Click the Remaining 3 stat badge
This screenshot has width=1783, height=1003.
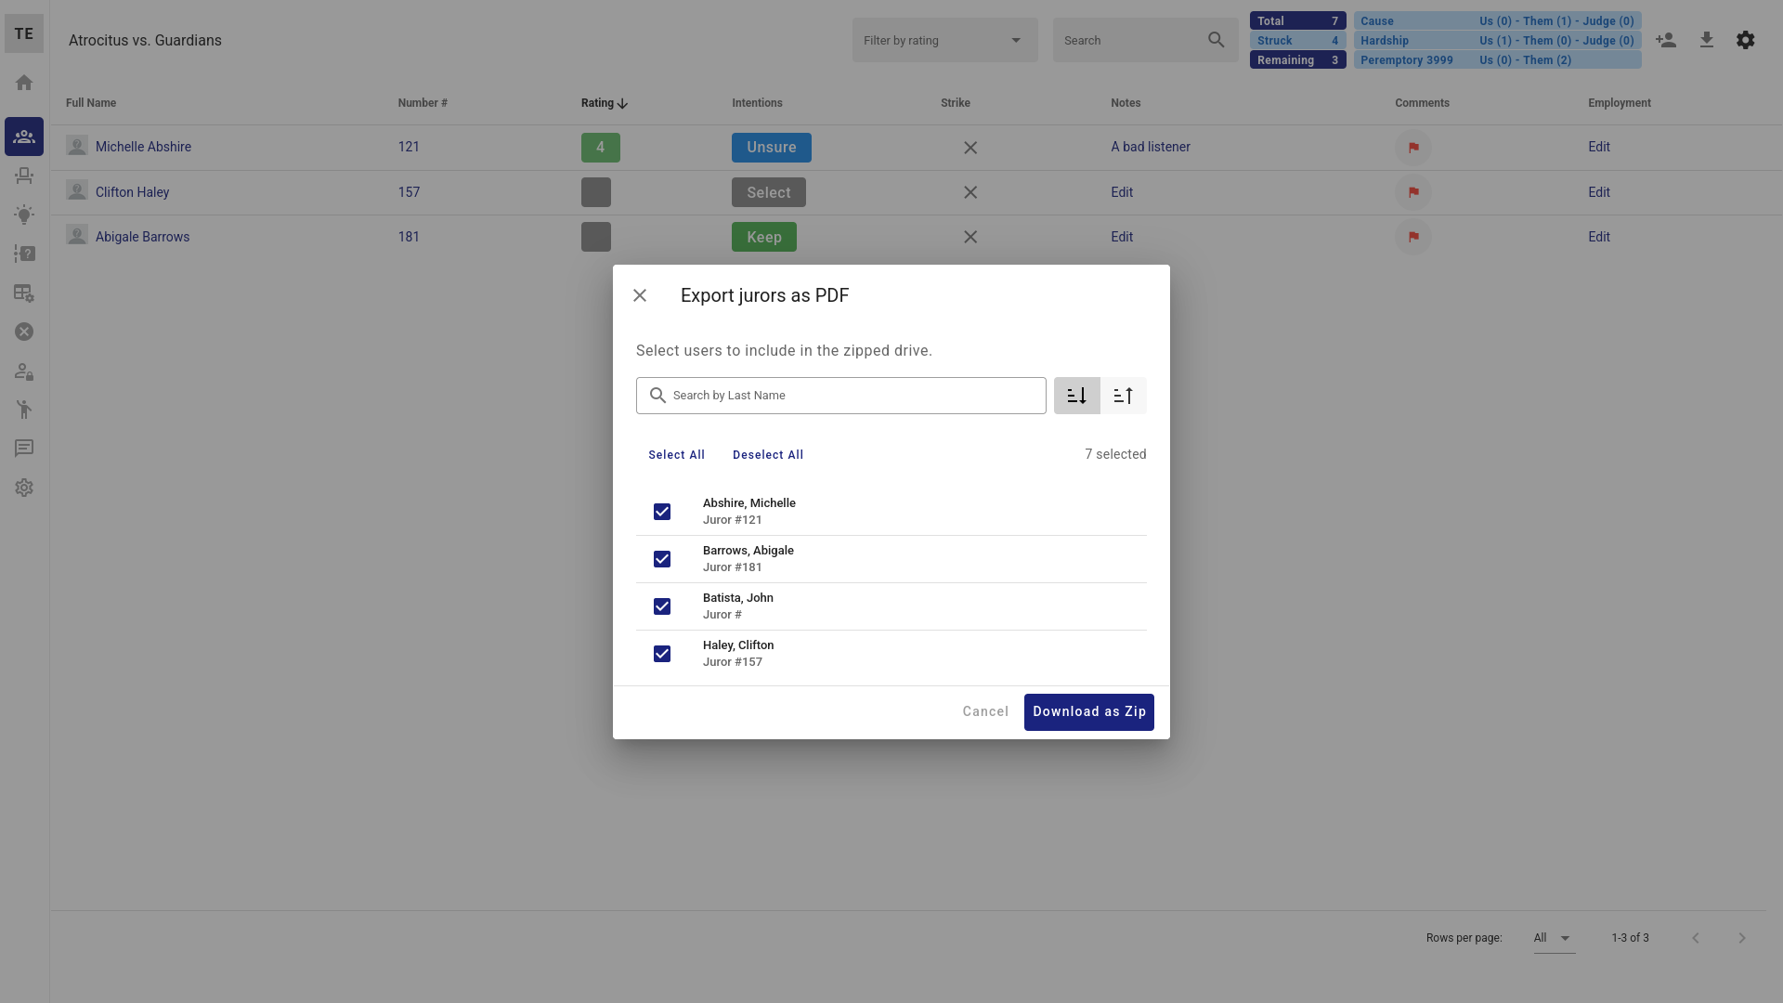[1297, 60]
